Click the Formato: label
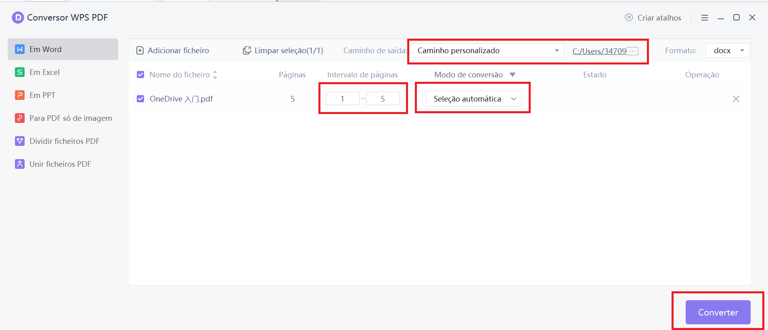Viewport: 768px width, 330px height. coord(681,50)
